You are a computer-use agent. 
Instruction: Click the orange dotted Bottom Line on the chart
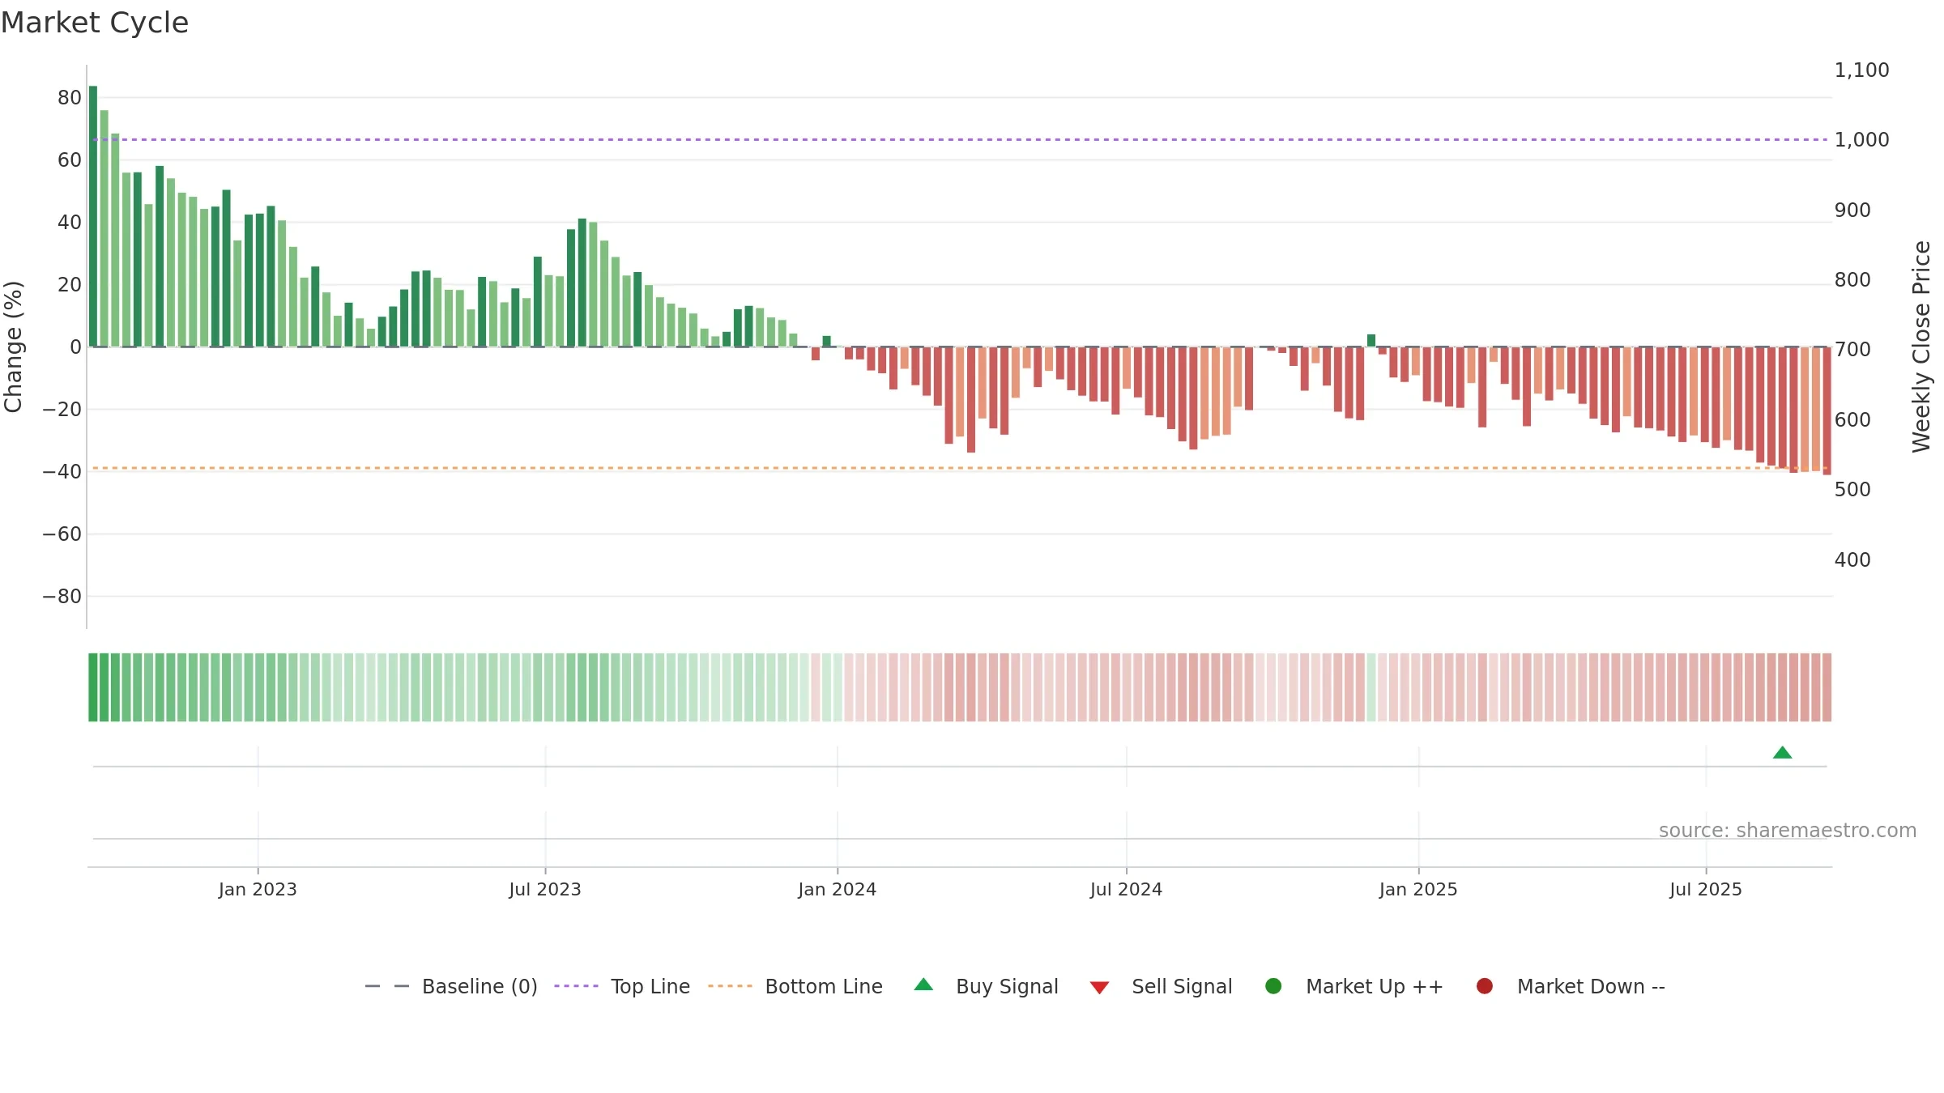click(960, 468)
